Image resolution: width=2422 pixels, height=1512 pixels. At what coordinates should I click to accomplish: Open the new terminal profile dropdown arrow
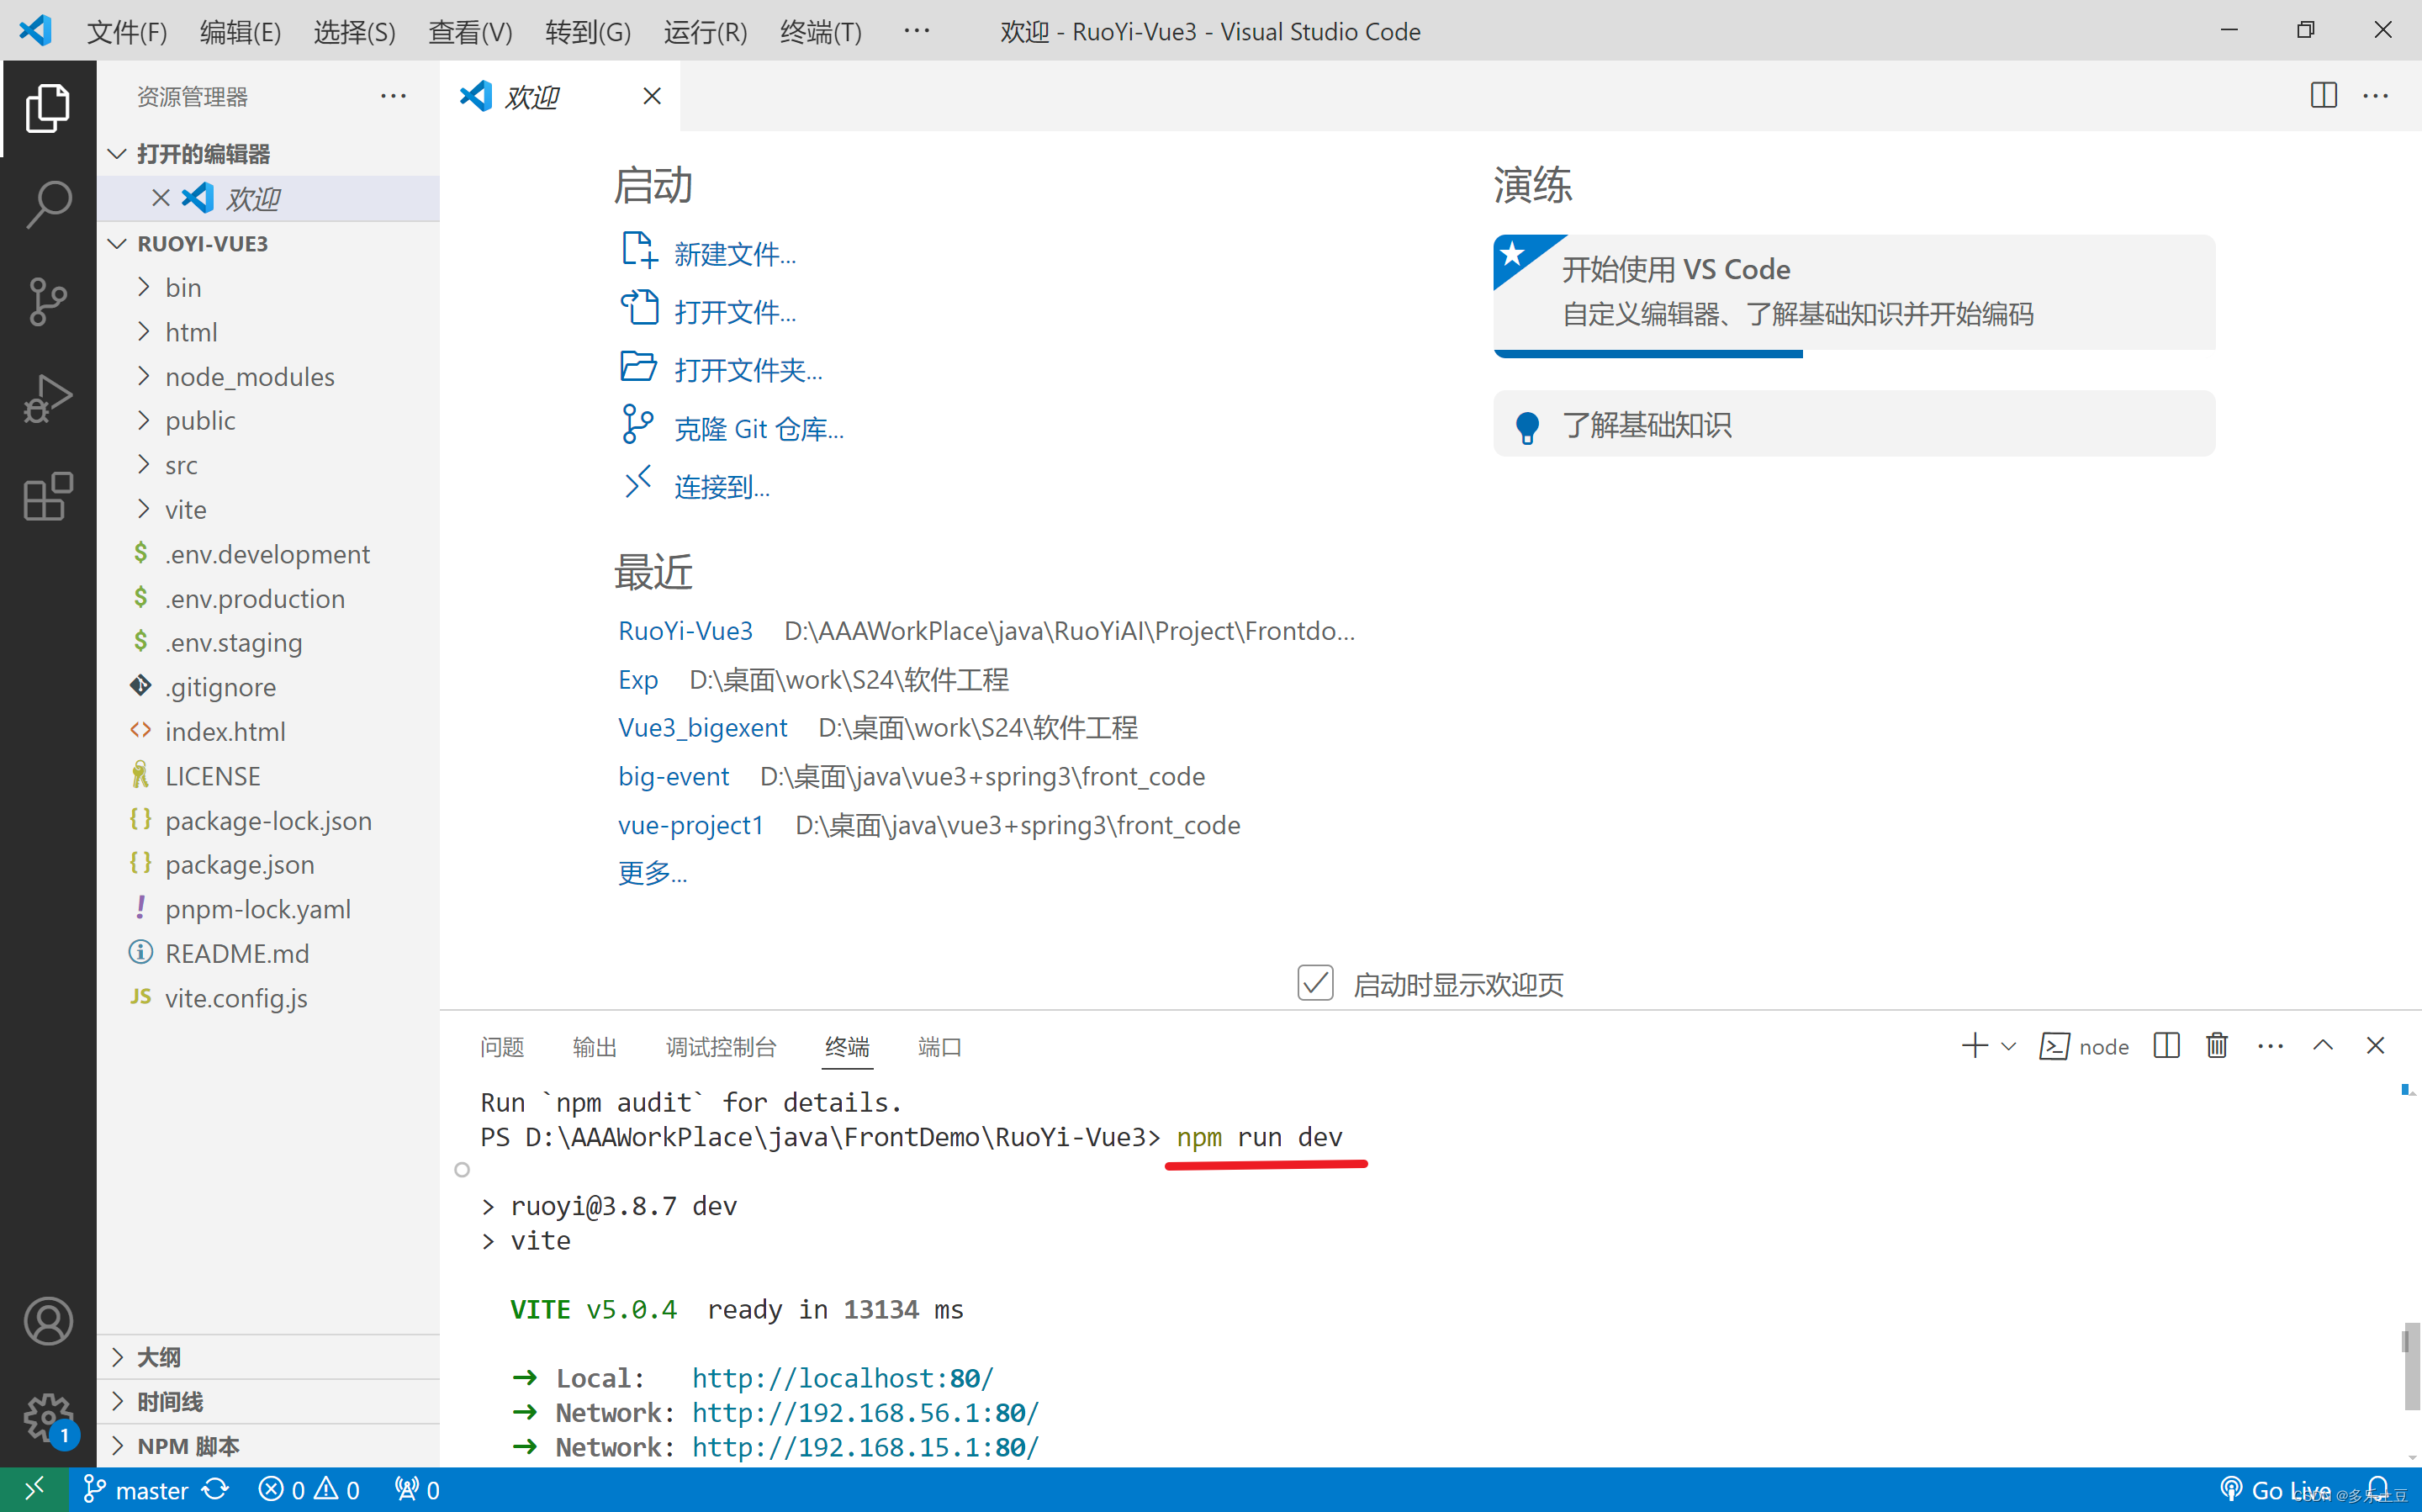coord(2008,1046)
